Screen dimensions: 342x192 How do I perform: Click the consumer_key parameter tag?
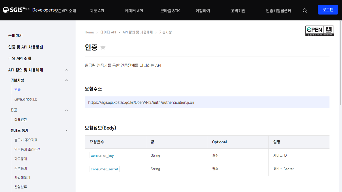[102, 155]
